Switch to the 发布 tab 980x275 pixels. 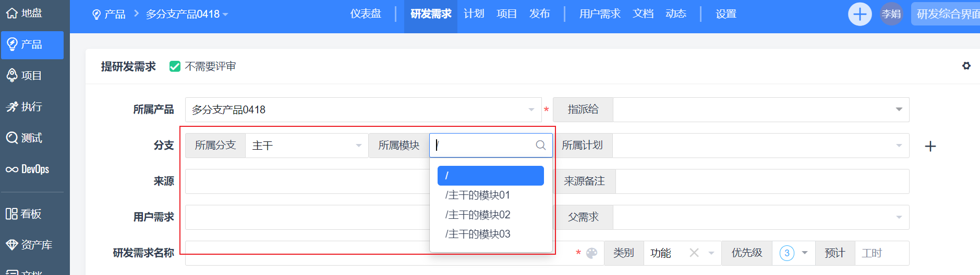[539, 14]
